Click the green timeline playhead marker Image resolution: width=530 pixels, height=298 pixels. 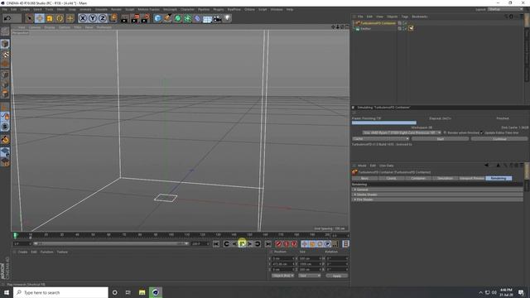(15, 235)
